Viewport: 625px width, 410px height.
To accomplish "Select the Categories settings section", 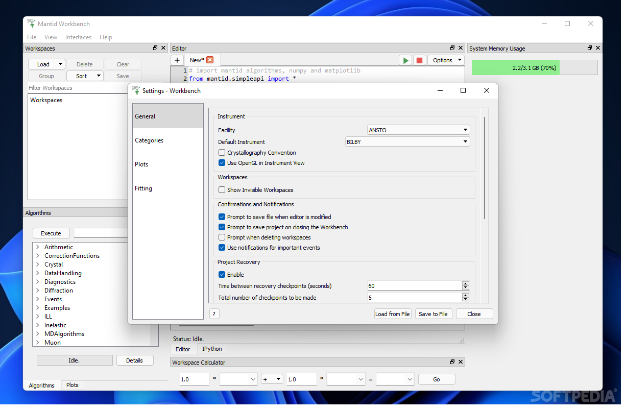I will [x=167, y=140].
